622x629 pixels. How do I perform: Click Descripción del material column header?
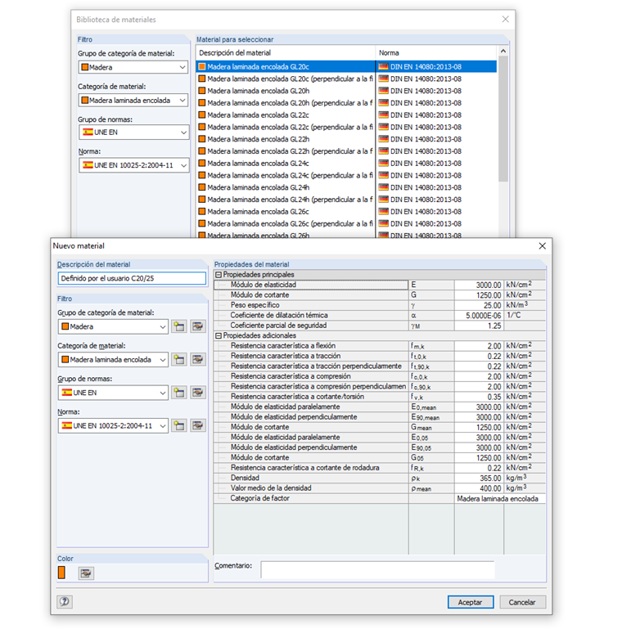click(286, 52)
